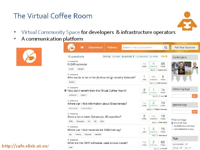Open the by activity sort dropdown
The image size is (200, 150).
pos(128,56)
